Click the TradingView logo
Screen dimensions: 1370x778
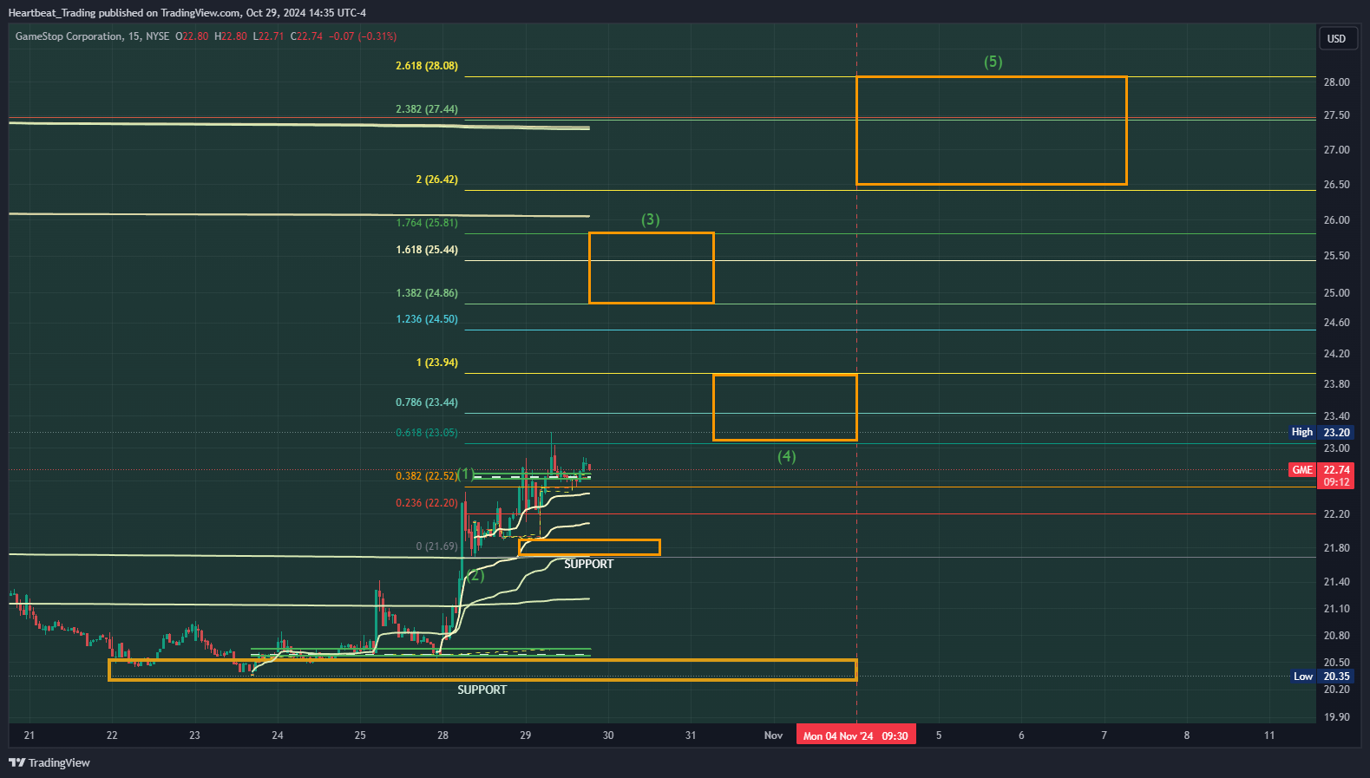(49, 763)
